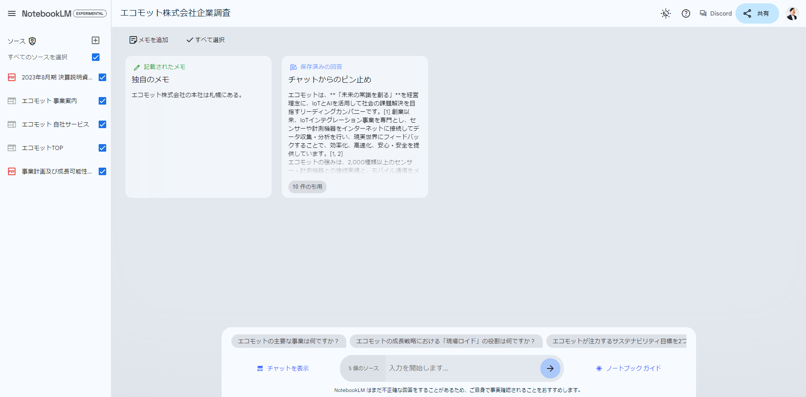Uncheck the エコモットTOP checkbox
Image resolution: width=806 pixels, height=397 pixels.
click(102, 148)
